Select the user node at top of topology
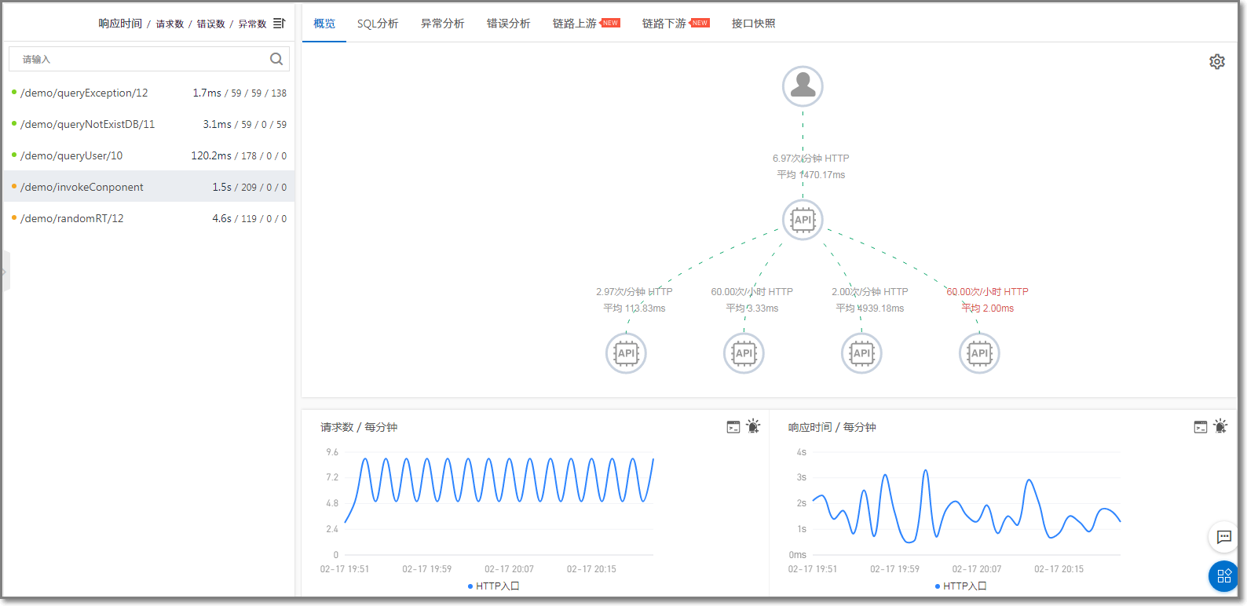The image size is (1247, 606). coord(803,86)
